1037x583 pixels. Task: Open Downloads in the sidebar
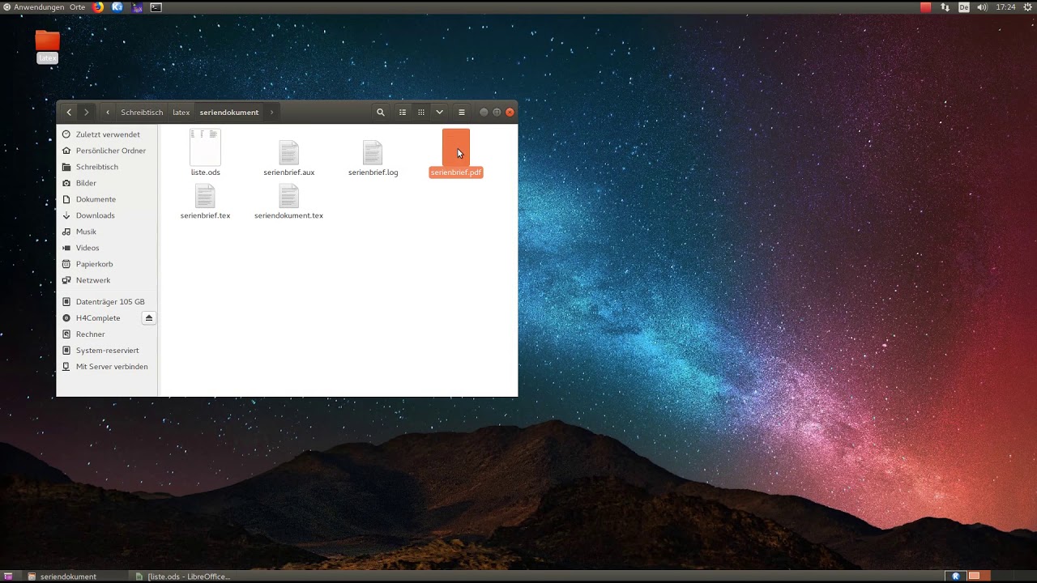[107, 215]
